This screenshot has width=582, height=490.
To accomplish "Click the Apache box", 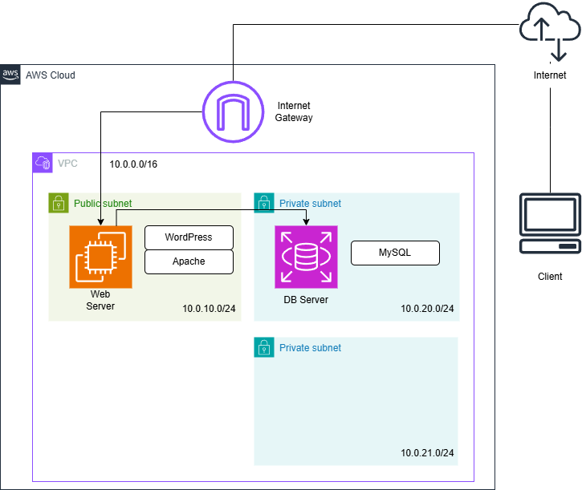I will point(189,262).
